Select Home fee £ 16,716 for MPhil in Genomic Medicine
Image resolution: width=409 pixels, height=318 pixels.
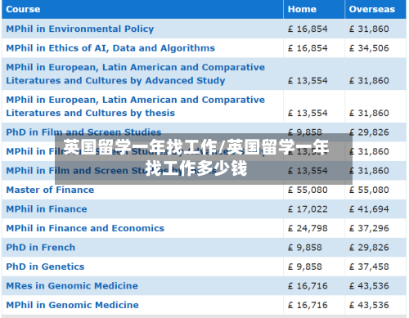click(x=308, y=305)
